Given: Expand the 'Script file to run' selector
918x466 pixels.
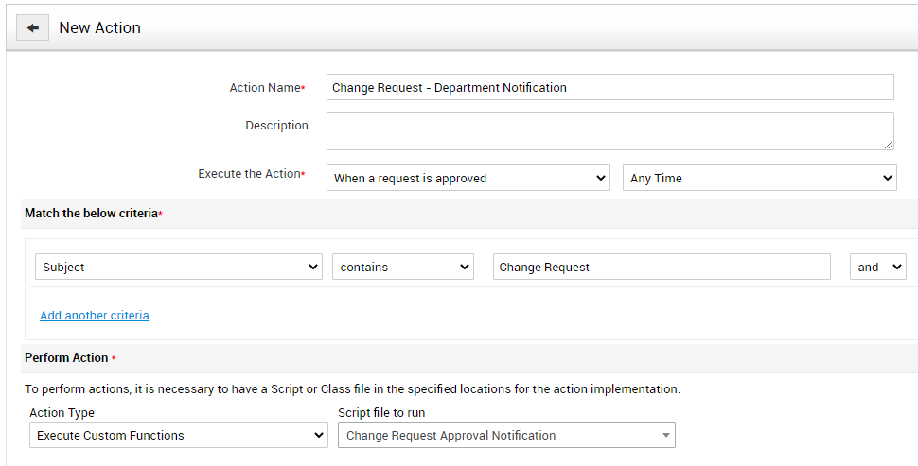Looking at the screenshot, I should click(x=506, y=436).
